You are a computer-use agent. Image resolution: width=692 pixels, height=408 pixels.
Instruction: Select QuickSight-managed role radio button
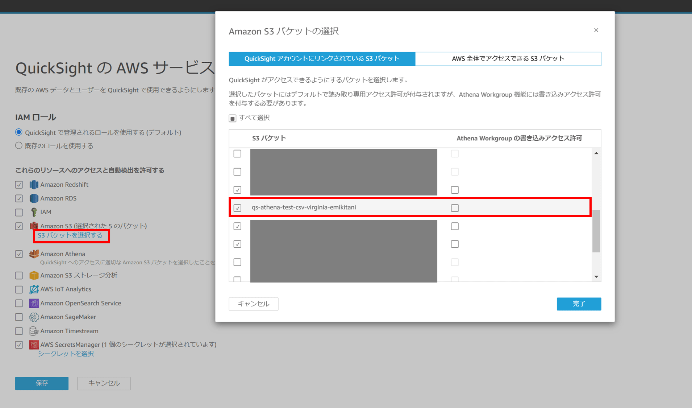19,132
